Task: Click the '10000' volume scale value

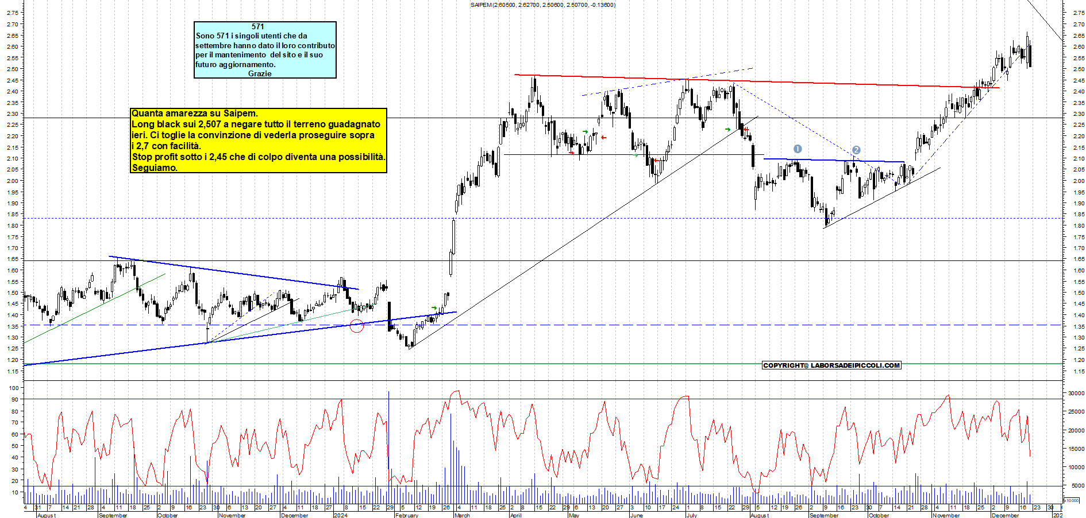Action: [1076, 467]
